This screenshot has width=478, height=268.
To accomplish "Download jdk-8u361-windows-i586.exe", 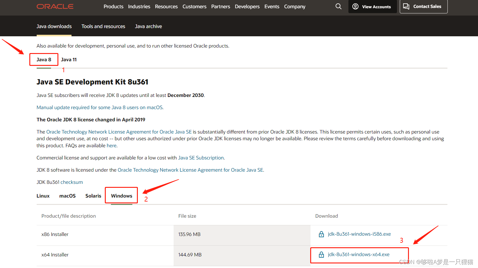I will coord(359,234).
